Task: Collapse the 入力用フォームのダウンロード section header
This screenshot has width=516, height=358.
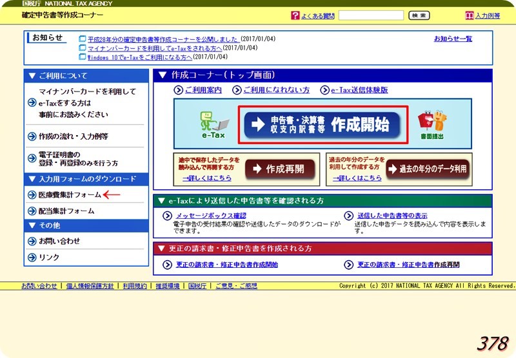Action: pos(86,180)
